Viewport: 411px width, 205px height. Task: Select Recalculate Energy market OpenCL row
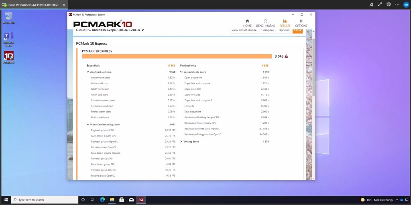pos(226,135)
